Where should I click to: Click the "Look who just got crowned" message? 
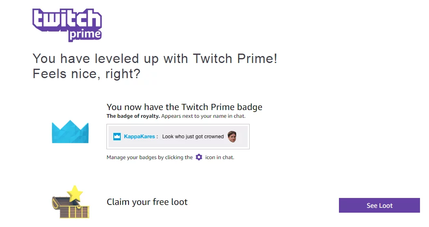tap(193, 137)
